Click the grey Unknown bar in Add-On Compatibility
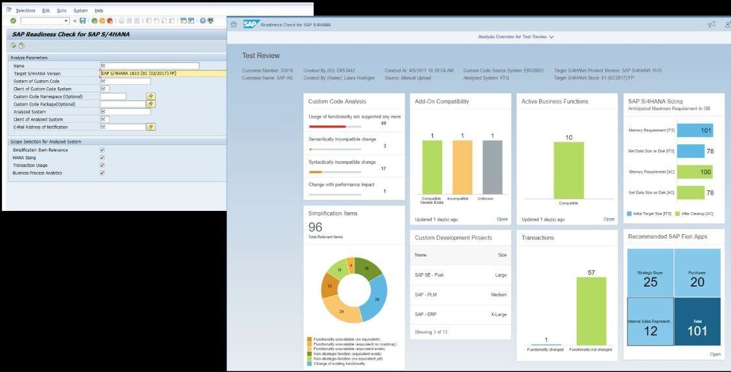Screen dimensions: 731x372 493,167
